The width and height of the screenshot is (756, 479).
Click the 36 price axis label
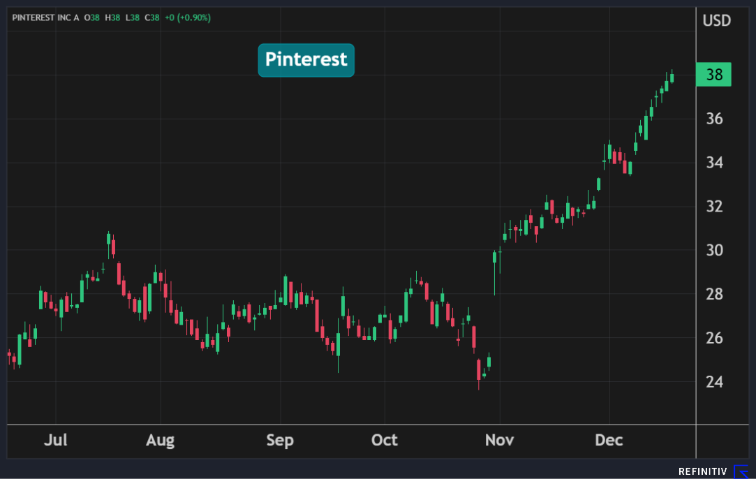pos(713,119)
